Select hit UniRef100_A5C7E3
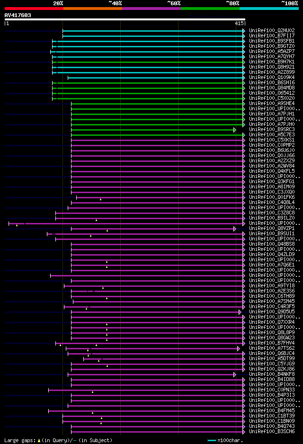This screenshot has height=444, width=303. click(272, 135)
